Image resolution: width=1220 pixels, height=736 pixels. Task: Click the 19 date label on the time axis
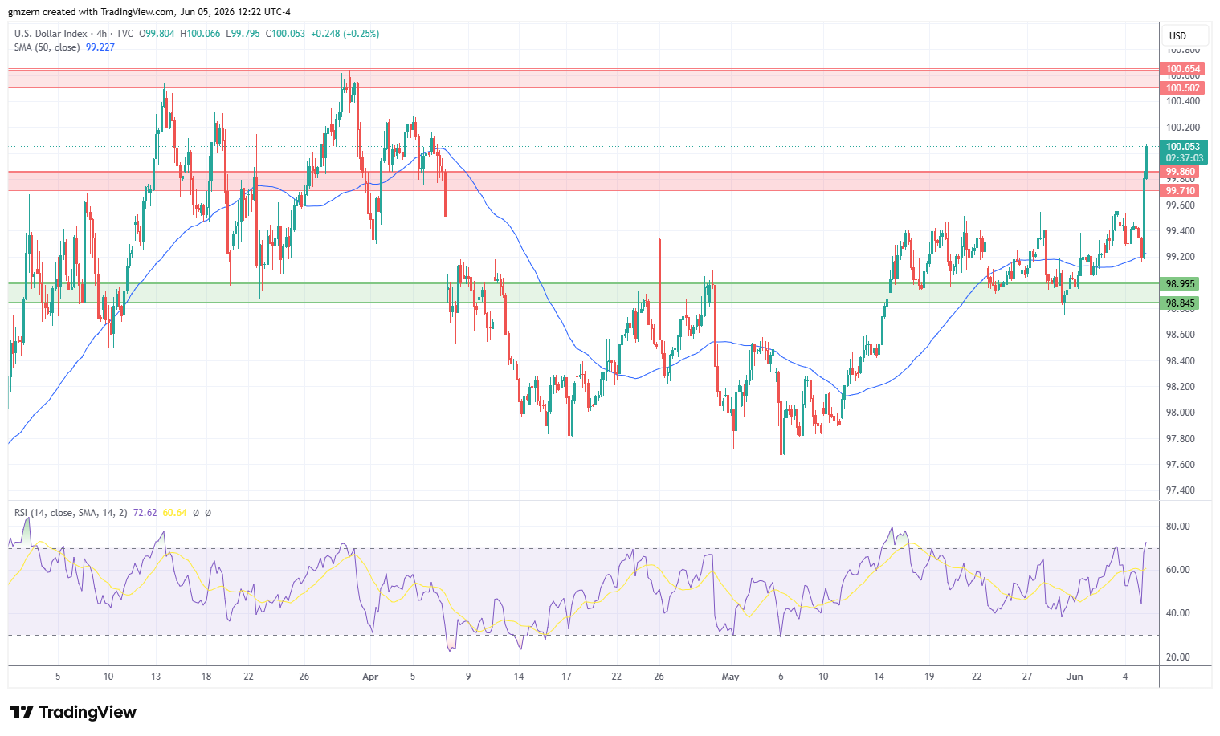coord(929,677)
